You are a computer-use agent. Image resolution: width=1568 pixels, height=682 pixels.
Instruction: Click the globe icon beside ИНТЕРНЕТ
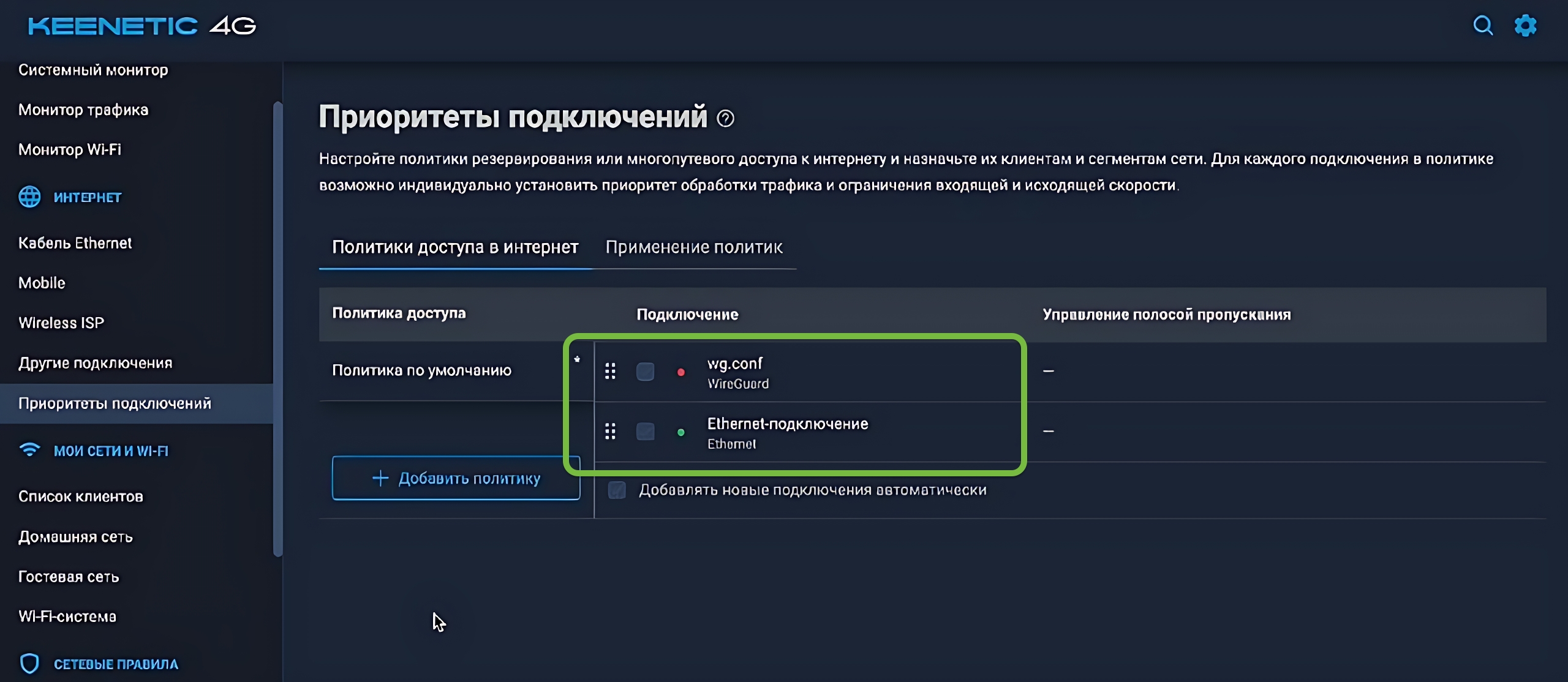[29, 197]
